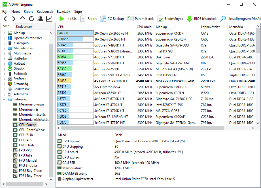Click the results list horizontal scrollbar
The height and width of the screenshot is (188, 261).
tap(142, 128)
